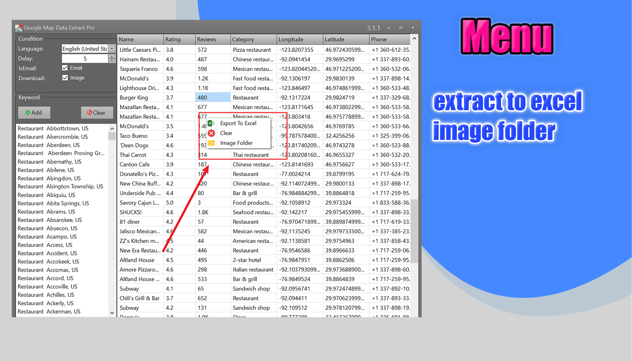
Task: Decrease the Delay value with down arrow
Action: [x=112, y=60]
